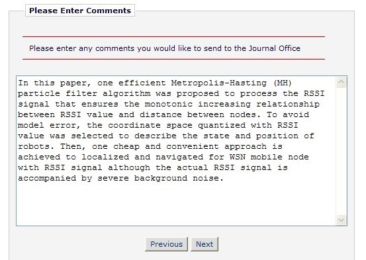Place cursor on the word "coordinate"
The image size is (366, 260).
click(134, 125)
